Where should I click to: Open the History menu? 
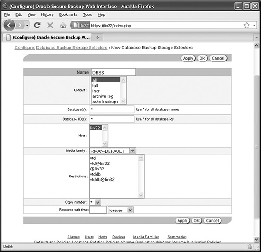click(x=47, y=15)
